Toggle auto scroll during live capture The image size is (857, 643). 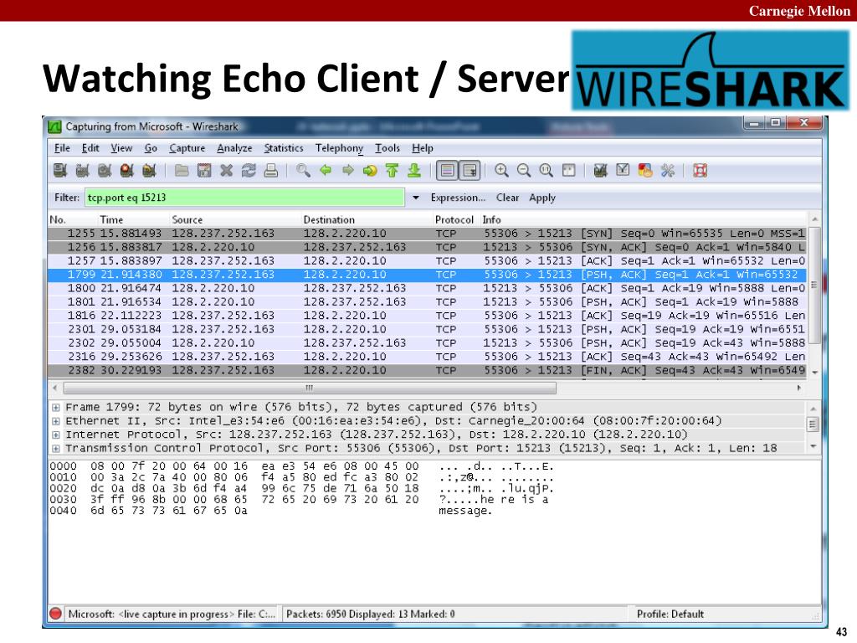pyautogui.click(x=470, y=171)
